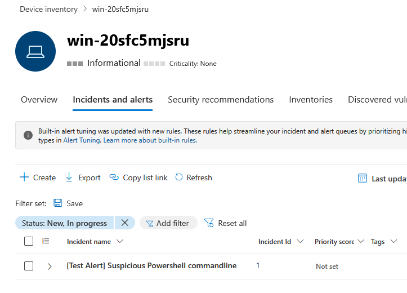Image resolution: width=407 pixels, height=293 pixels.
Task: Click the group list icon in table header
Action: (46, 241)
